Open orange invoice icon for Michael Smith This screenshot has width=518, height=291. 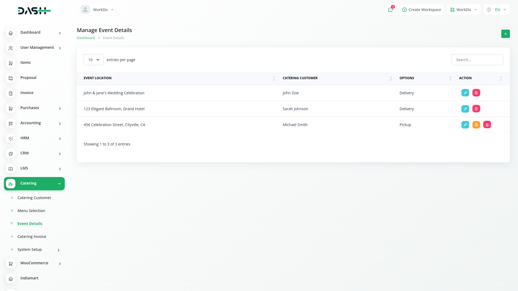pyautogui.click(x=476, y=125)
